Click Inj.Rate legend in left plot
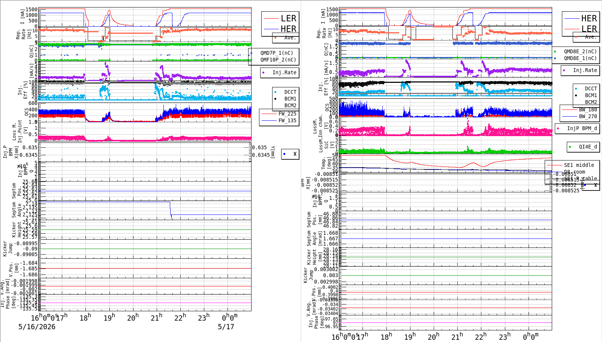The image size is (602, 342). (x=284, y=72)
